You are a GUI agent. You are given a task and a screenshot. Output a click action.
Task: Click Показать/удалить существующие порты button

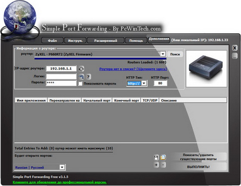click(x=198, y=157)
